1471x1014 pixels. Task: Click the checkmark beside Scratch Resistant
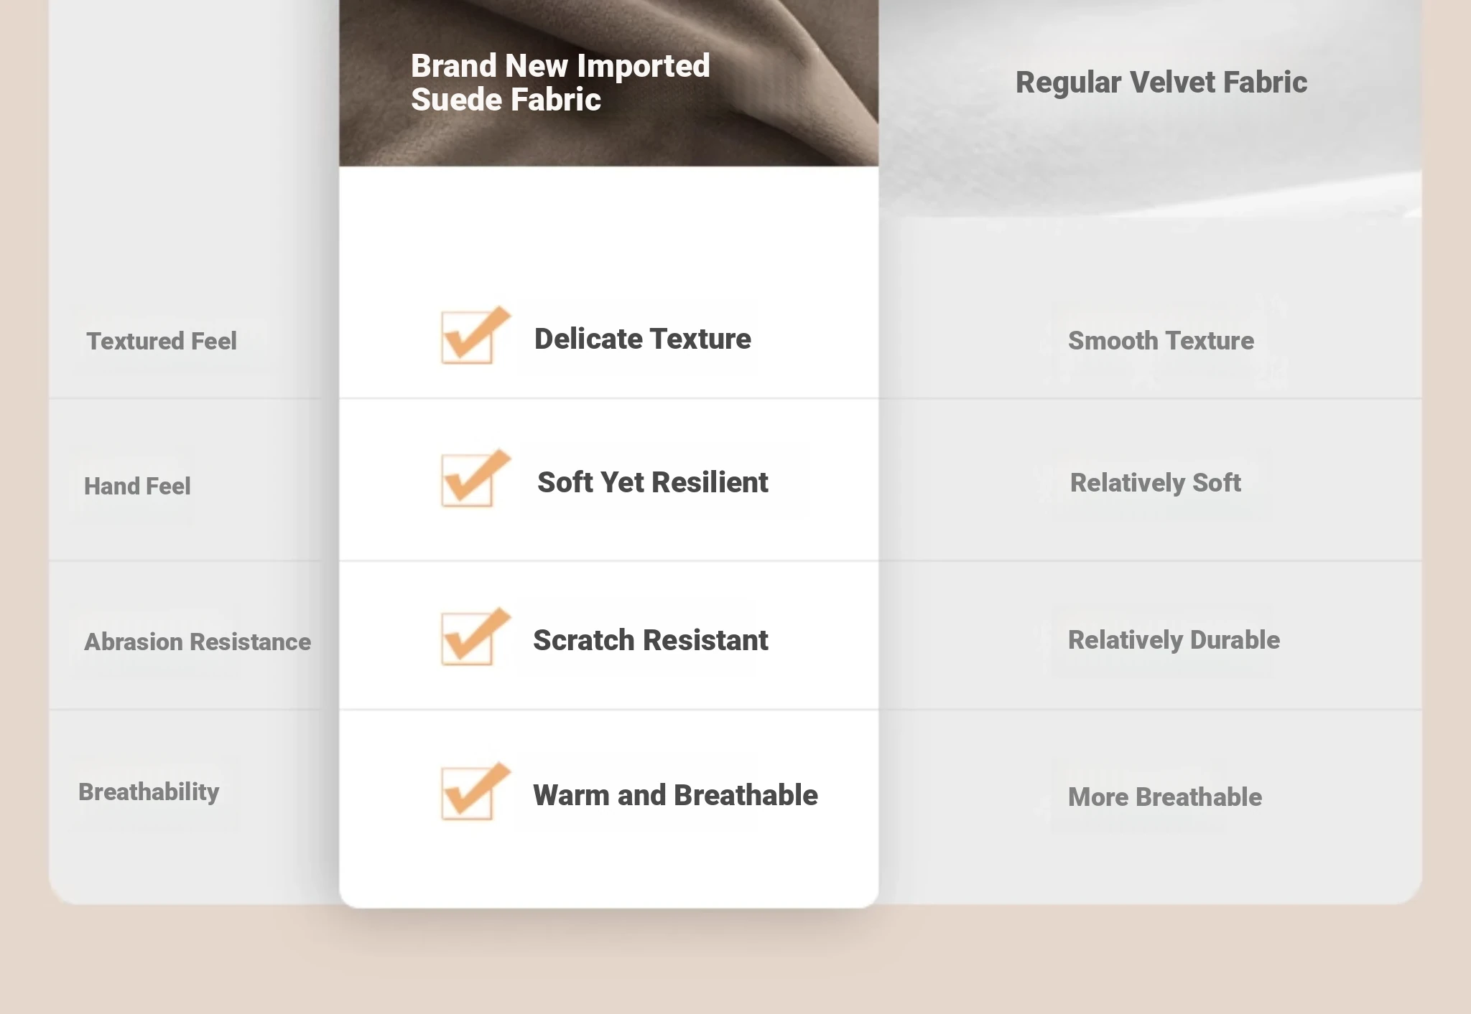(x=475, y=636)
